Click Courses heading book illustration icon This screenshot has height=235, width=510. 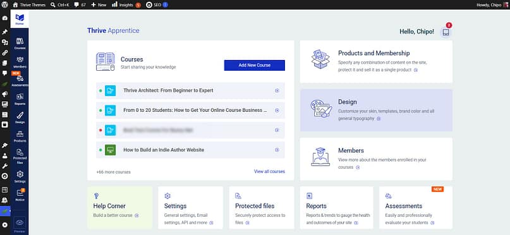click(106, 61)
